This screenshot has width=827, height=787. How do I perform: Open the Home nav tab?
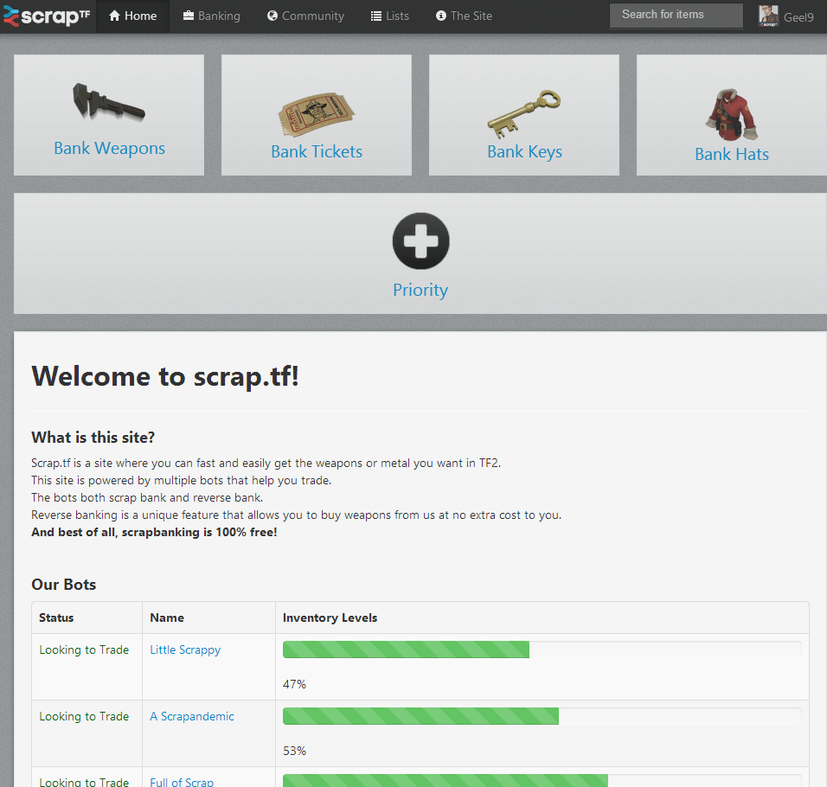132,16
